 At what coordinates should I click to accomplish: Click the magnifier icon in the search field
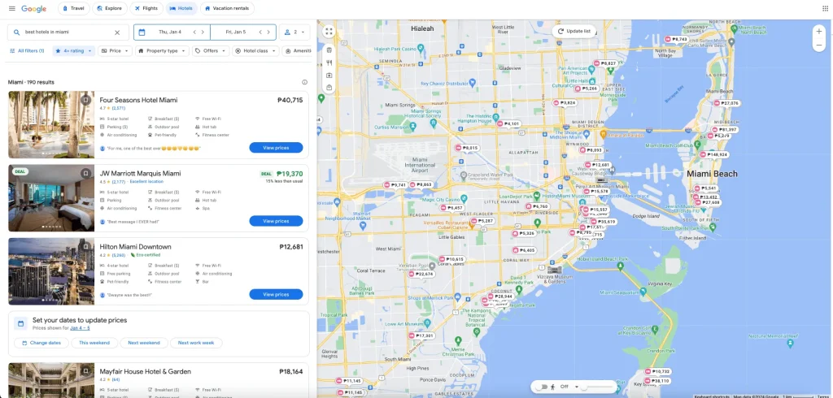point(17,32)
